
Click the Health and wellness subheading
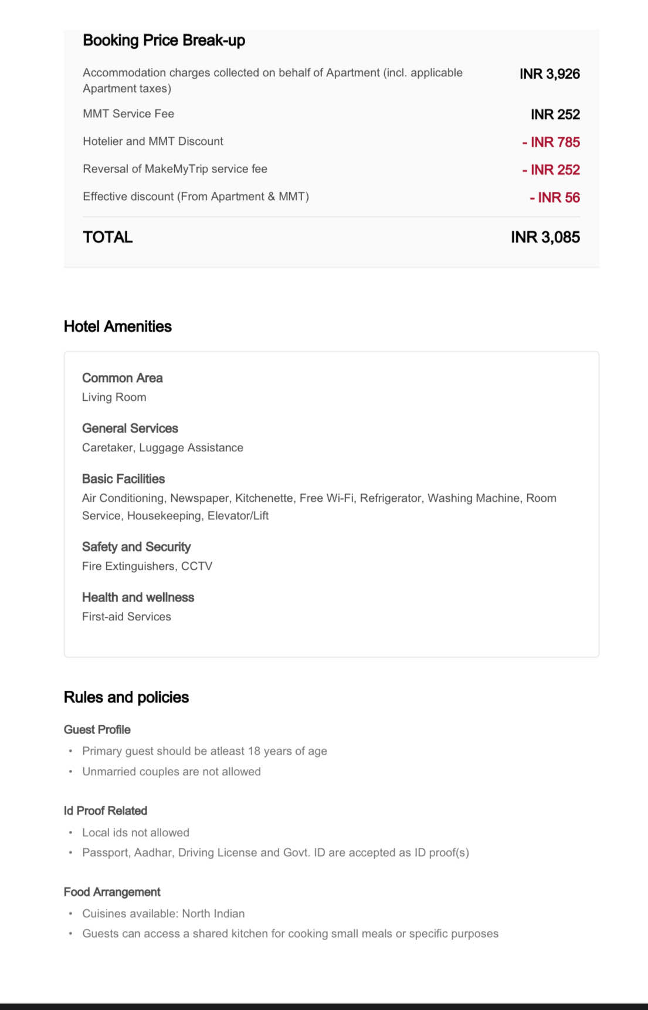click(138, 597)
